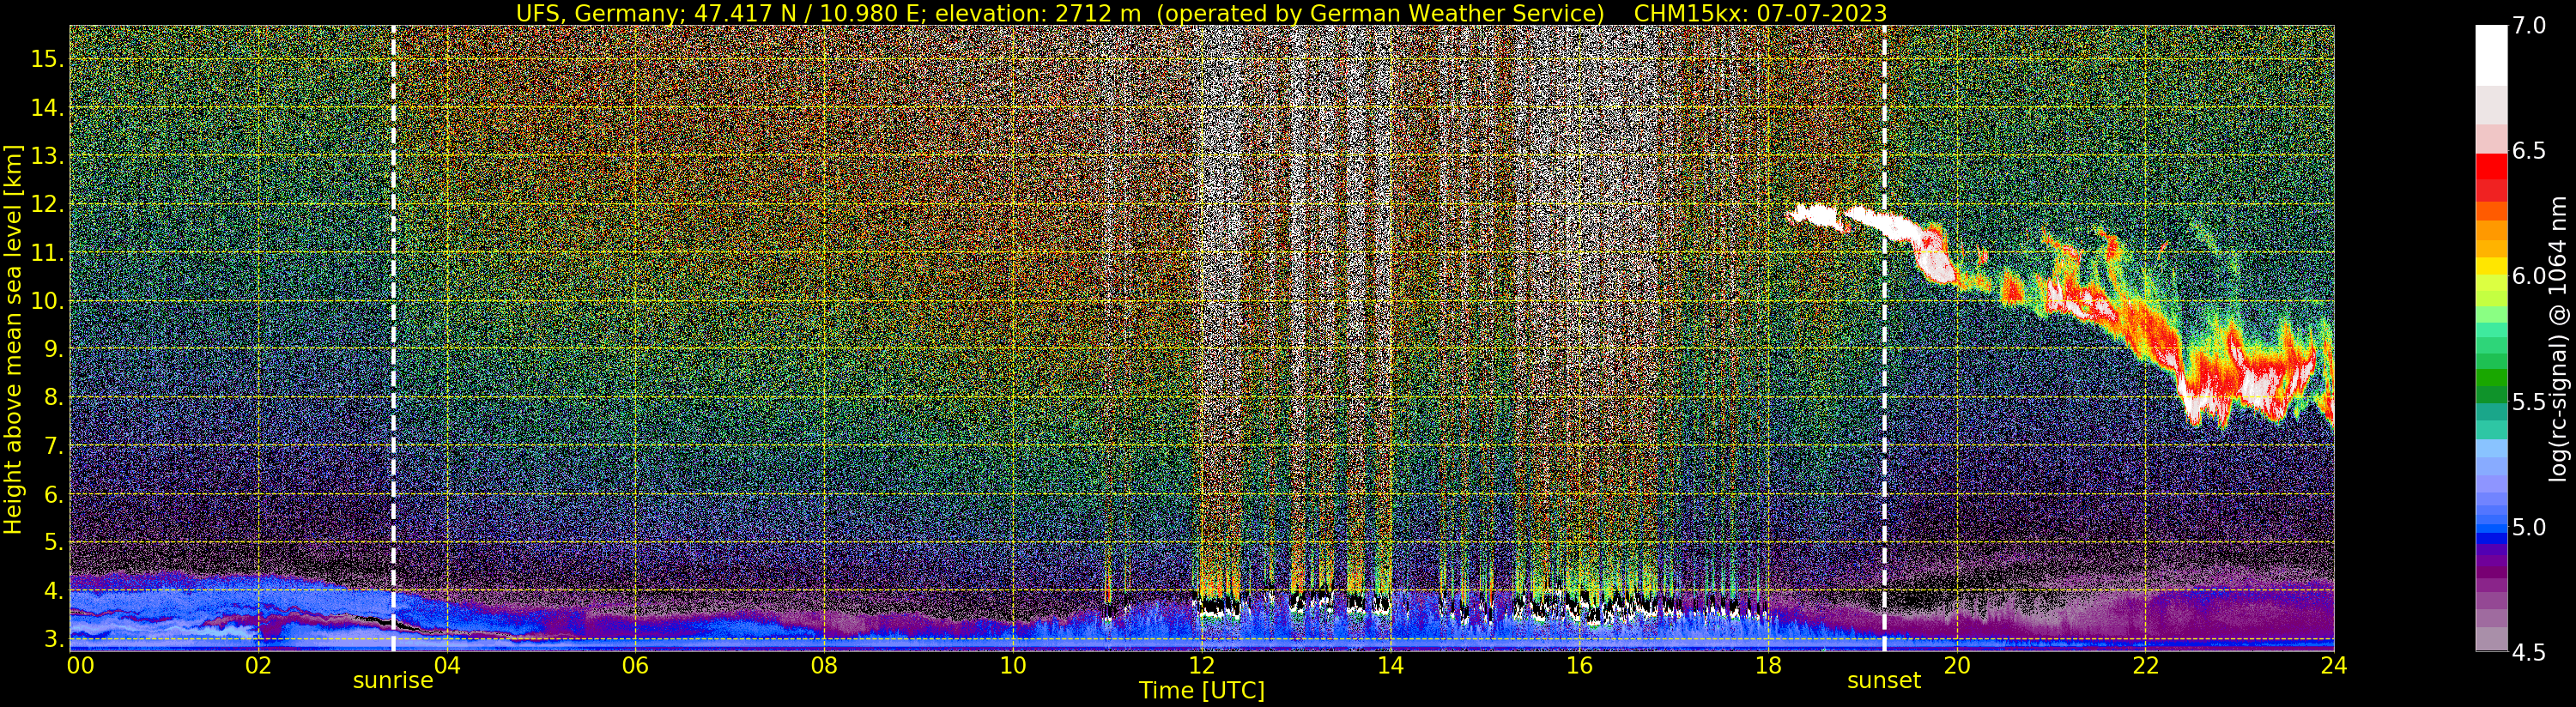This screenshot has height=707, width=2576.
Task: Click the 6.5 colorbar value
Action: coord(2529,151)
